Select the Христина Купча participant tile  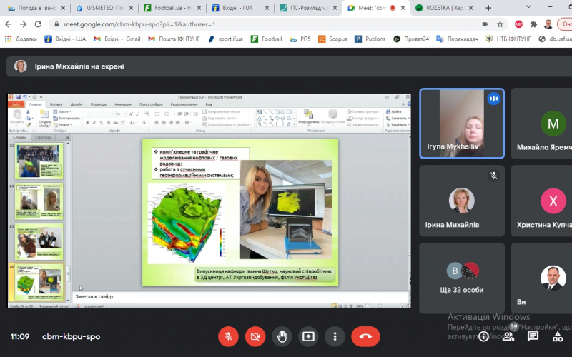pyautogui.click(x=541, y=201)
